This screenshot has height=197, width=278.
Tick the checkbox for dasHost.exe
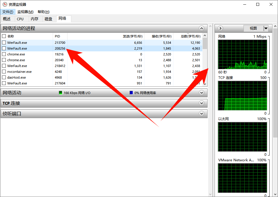pos(4,77)
